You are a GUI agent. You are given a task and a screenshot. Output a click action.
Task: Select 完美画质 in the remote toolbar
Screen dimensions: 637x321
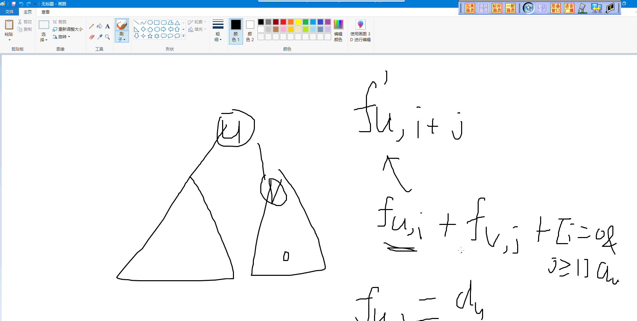pyautogui.click(x=470, y=8)
